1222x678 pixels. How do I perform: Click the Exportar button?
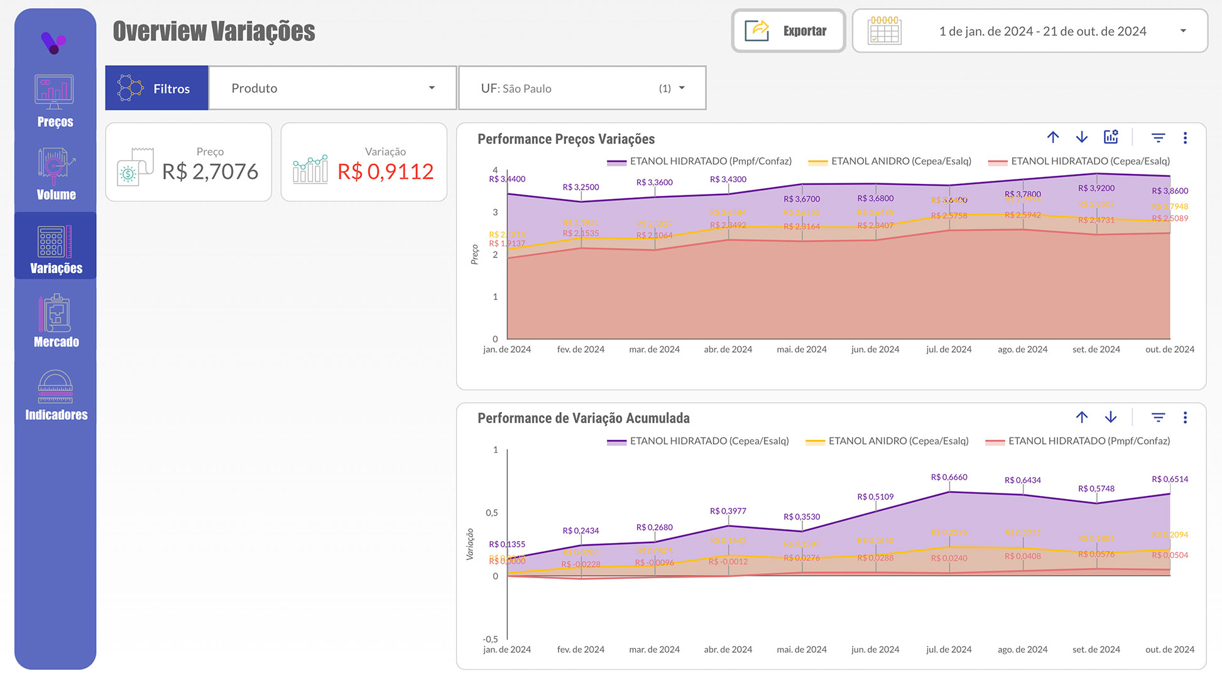pos(788,30)
